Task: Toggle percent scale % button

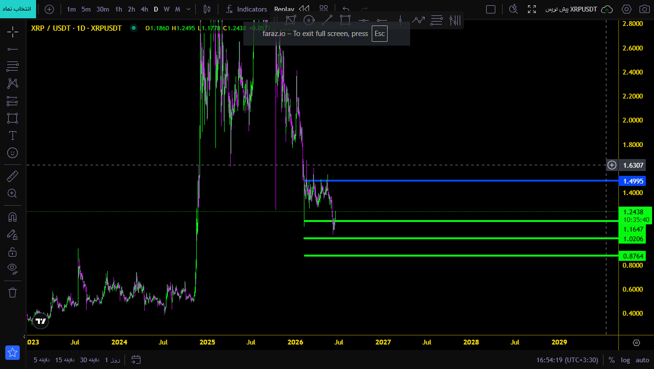Action: pyautogui.click(x=612, y=360)
